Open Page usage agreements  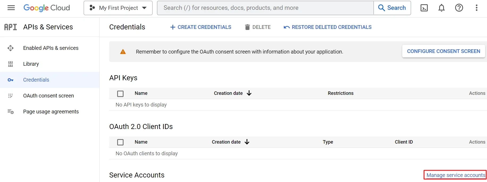point(51,112)
